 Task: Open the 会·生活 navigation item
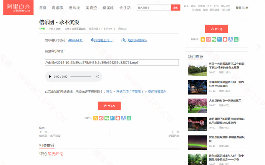[125, 8]
